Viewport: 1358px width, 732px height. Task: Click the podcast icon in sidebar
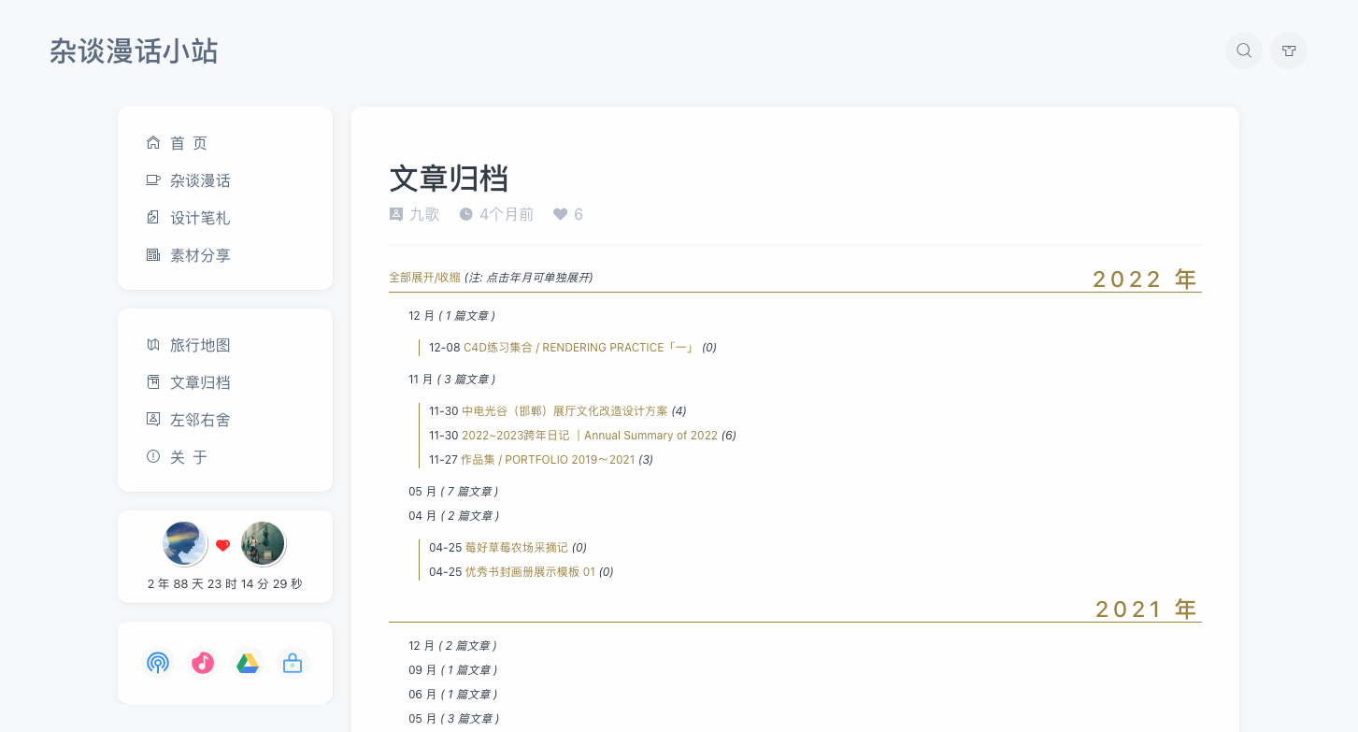158,663
